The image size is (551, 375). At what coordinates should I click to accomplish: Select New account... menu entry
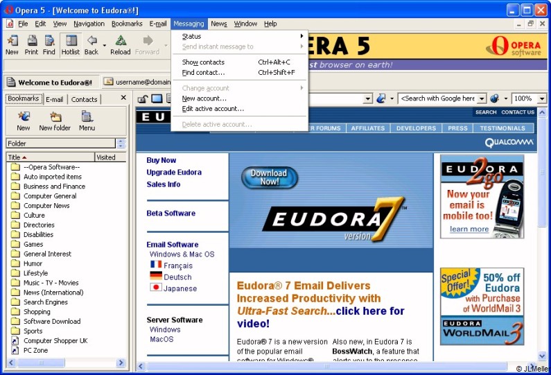[240, 98]
